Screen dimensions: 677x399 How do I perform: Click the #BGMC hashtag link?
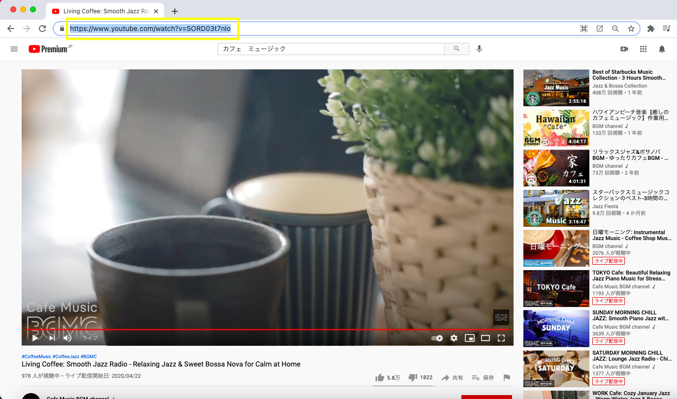89,357
